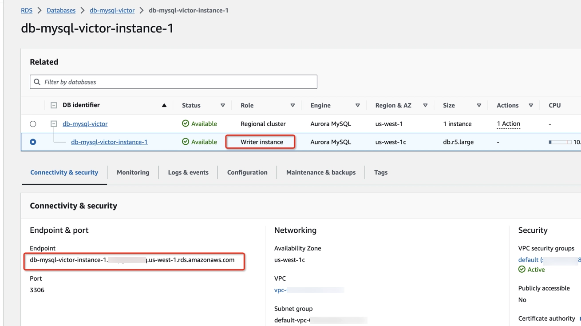Click the default-vpc subnet group value

pyautogui.click(x=320, y=320)
